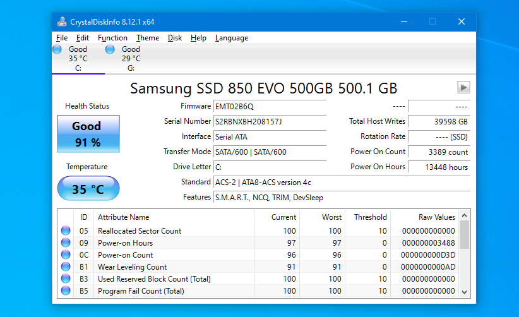This screenshot has height=317, width=519.
Task: Click raw value 000000000D3D
Action: click(428, 255)
